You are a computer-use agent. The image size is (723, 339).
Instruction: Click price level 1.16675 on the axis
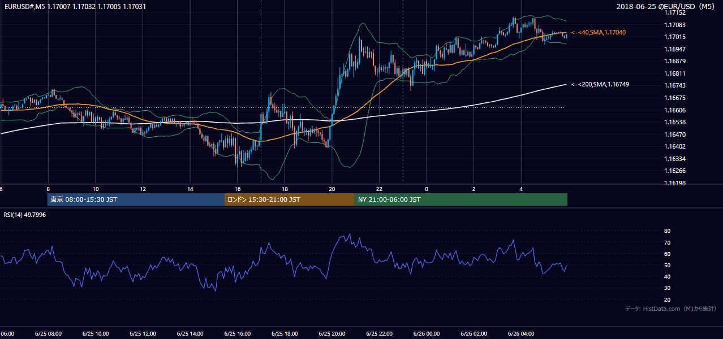coord(675,98)
